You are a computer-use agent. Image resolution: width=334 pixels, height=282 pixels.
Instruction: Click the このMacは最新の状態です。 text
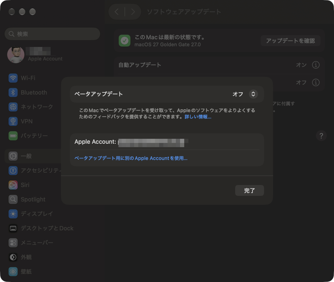(x=170, y=37)
